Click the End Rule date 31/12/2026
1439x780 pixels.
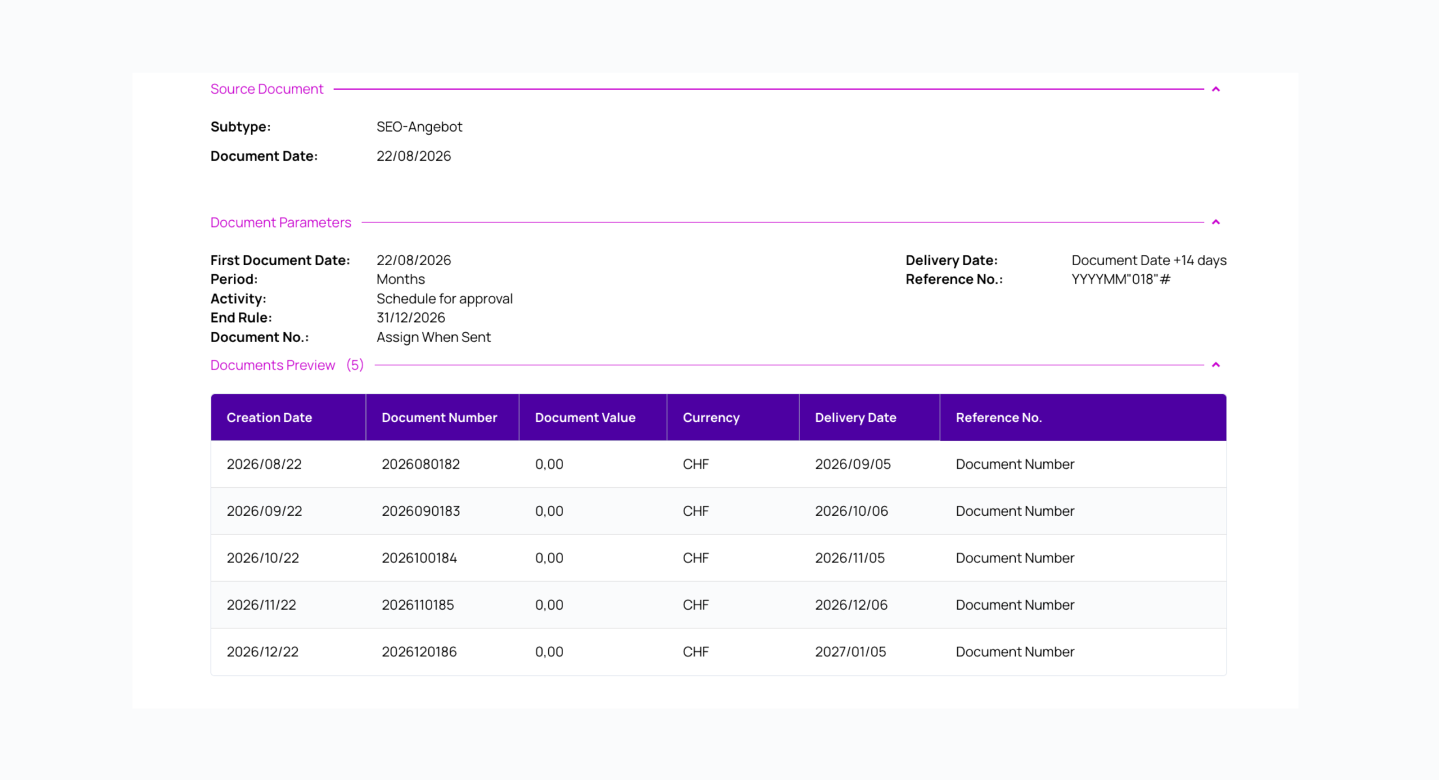coord(410,318)
